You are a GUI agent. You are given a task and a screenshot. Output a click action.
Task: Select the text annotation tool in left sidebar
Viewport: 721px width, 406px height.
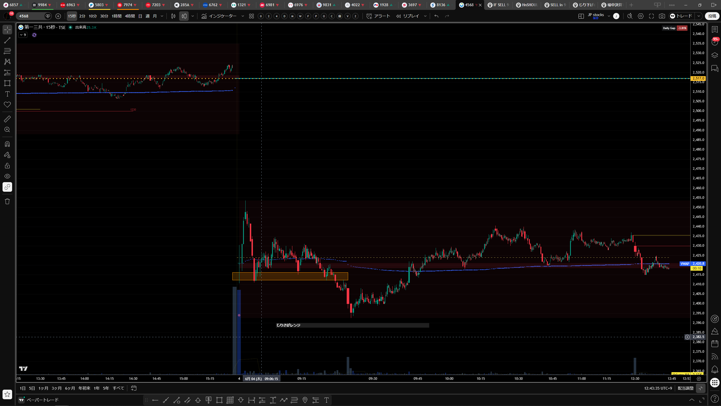[x=7, y=94]
